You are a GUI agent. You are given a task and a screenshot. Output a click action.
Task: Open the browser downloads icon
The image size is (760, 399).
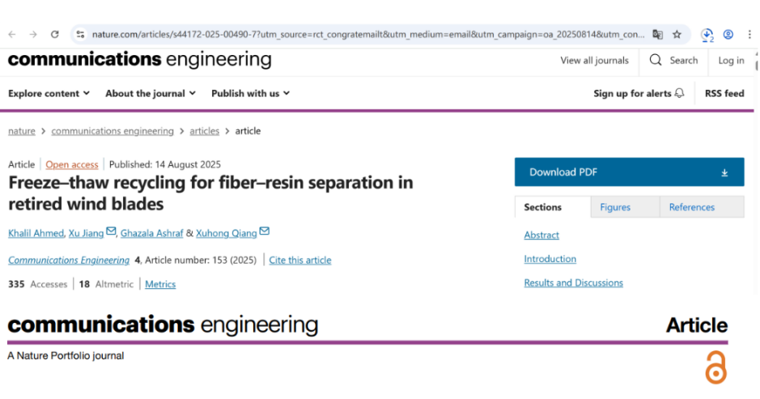pyautogui.click(x=707, y=35)
